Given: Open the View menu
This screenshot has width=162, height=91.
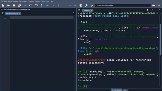Looking at the screenshot, I should click(x=47, y=1).
